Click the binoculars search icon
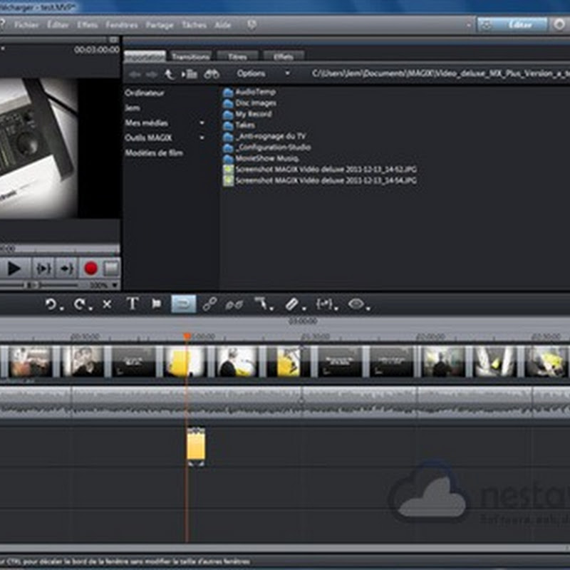Viewport: 570px width, 570px height. pyautogui.click(x=212, y=73)
